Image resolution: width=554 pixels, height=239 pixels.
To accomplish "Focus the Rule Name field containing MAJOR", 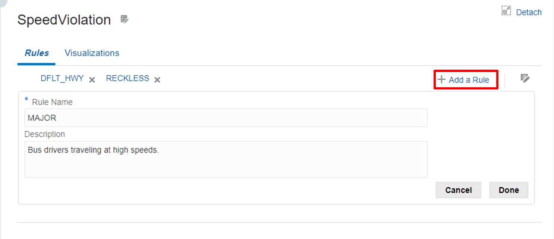I will coord(226,118).
